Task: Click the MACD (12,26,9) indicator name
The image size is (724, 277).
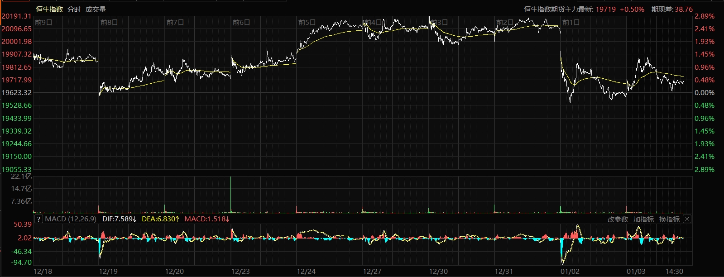Action: (x=71, y=219)
